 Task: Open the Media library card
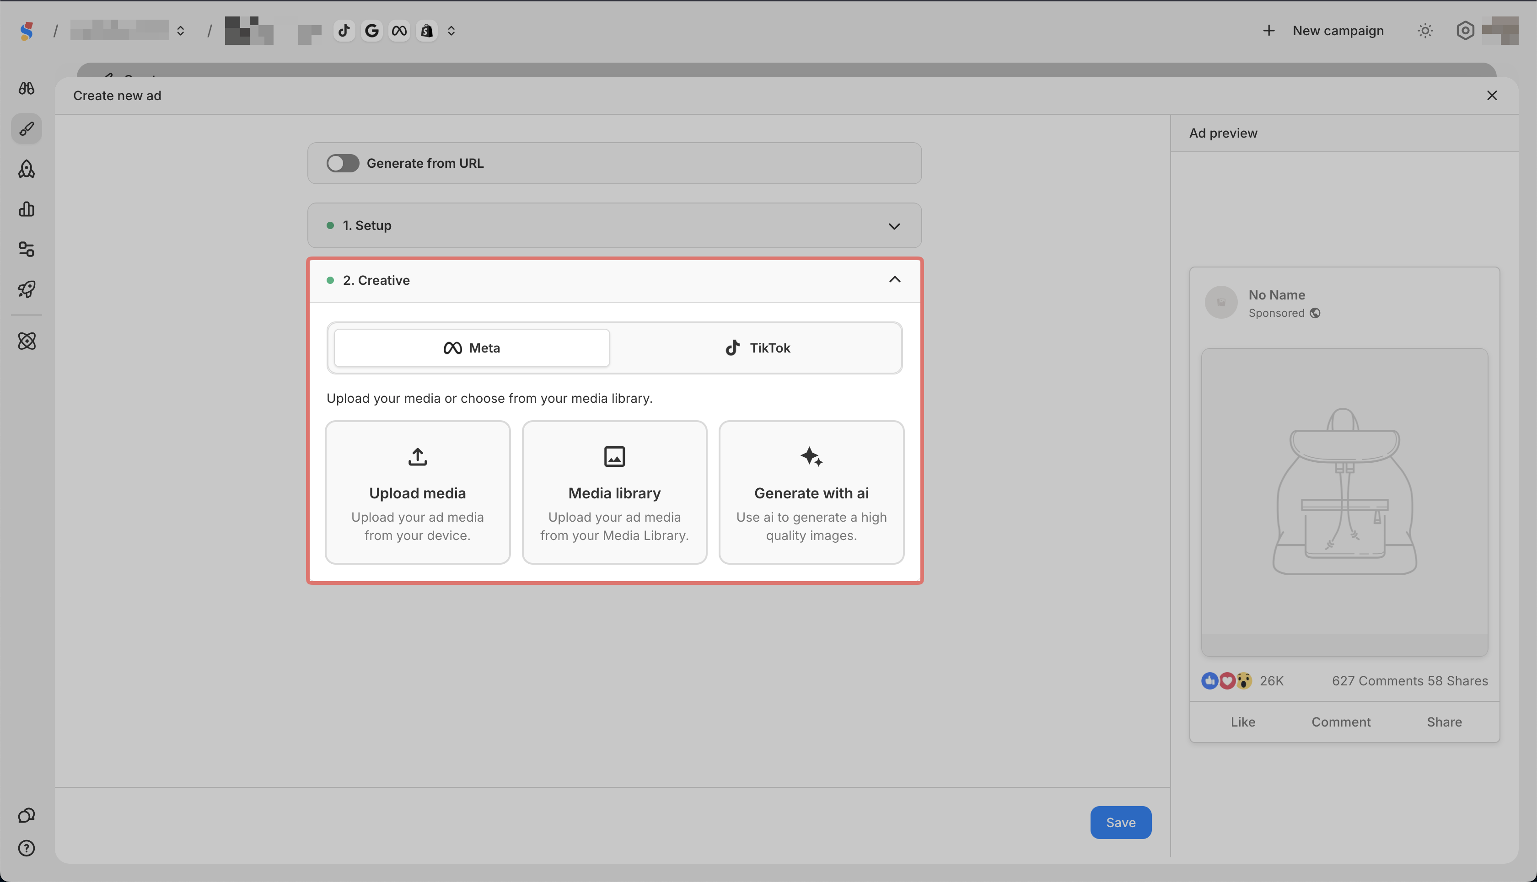(x=614, y=492)
